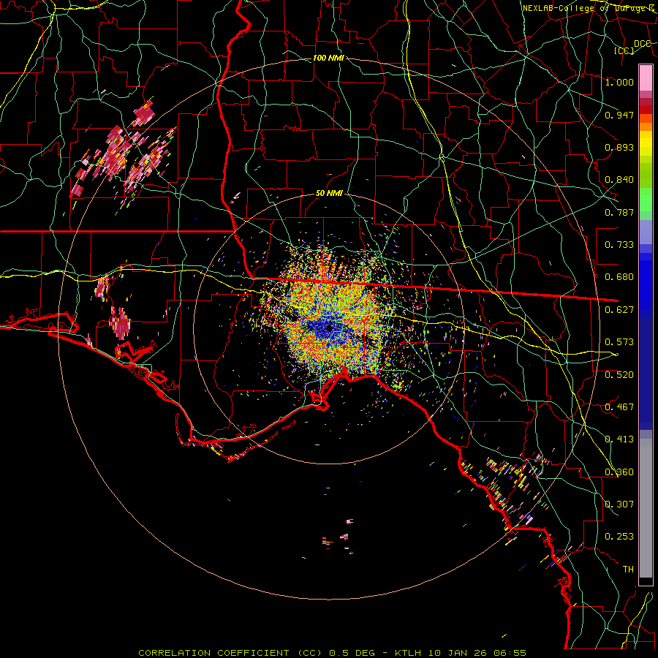The height and width of the screenshot is (658, 658).
Task: Click the 0.733 legend value
Action: [619, 245]
